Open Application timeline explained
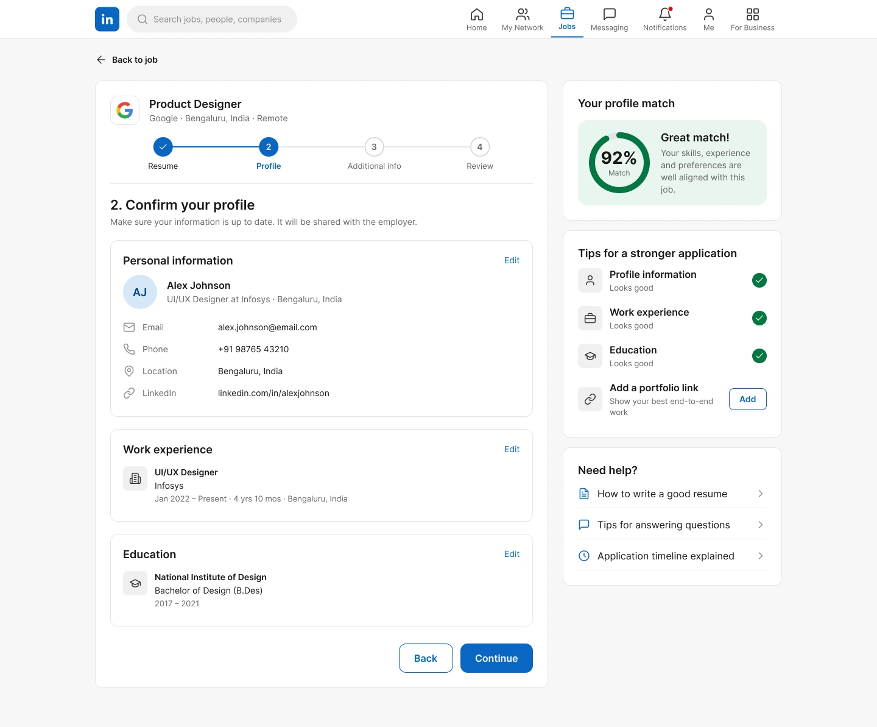Screen dimensions: 877x727 click(672, 556)
